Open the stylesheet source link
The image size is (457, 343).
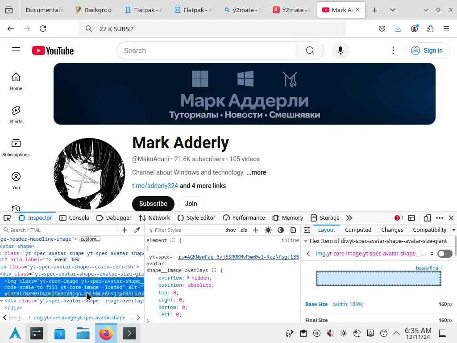click(238, 257)
